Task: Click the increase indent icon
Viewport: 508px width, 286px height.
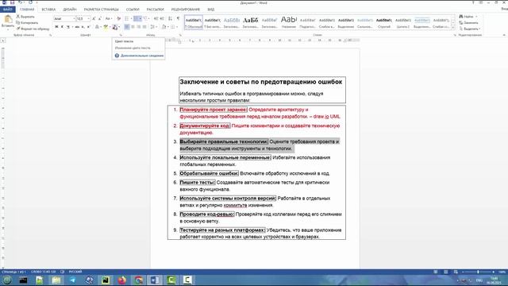Action: tap(162, 18)
